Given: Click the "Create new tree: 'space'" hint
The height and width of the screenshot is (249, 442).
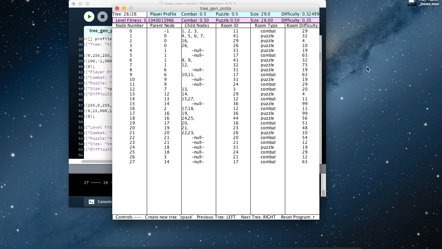Looking at the screenshot, I should coord(169,217).
